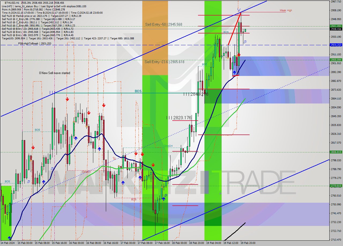Select the 2930.170 price axis value
343x246 pixels.
point(336,37)
